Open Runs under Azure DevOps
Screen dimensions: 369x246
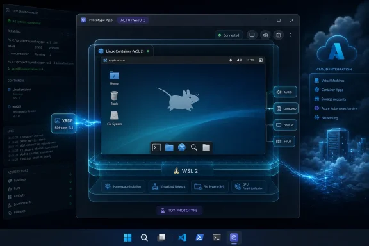tap(14, 188)
